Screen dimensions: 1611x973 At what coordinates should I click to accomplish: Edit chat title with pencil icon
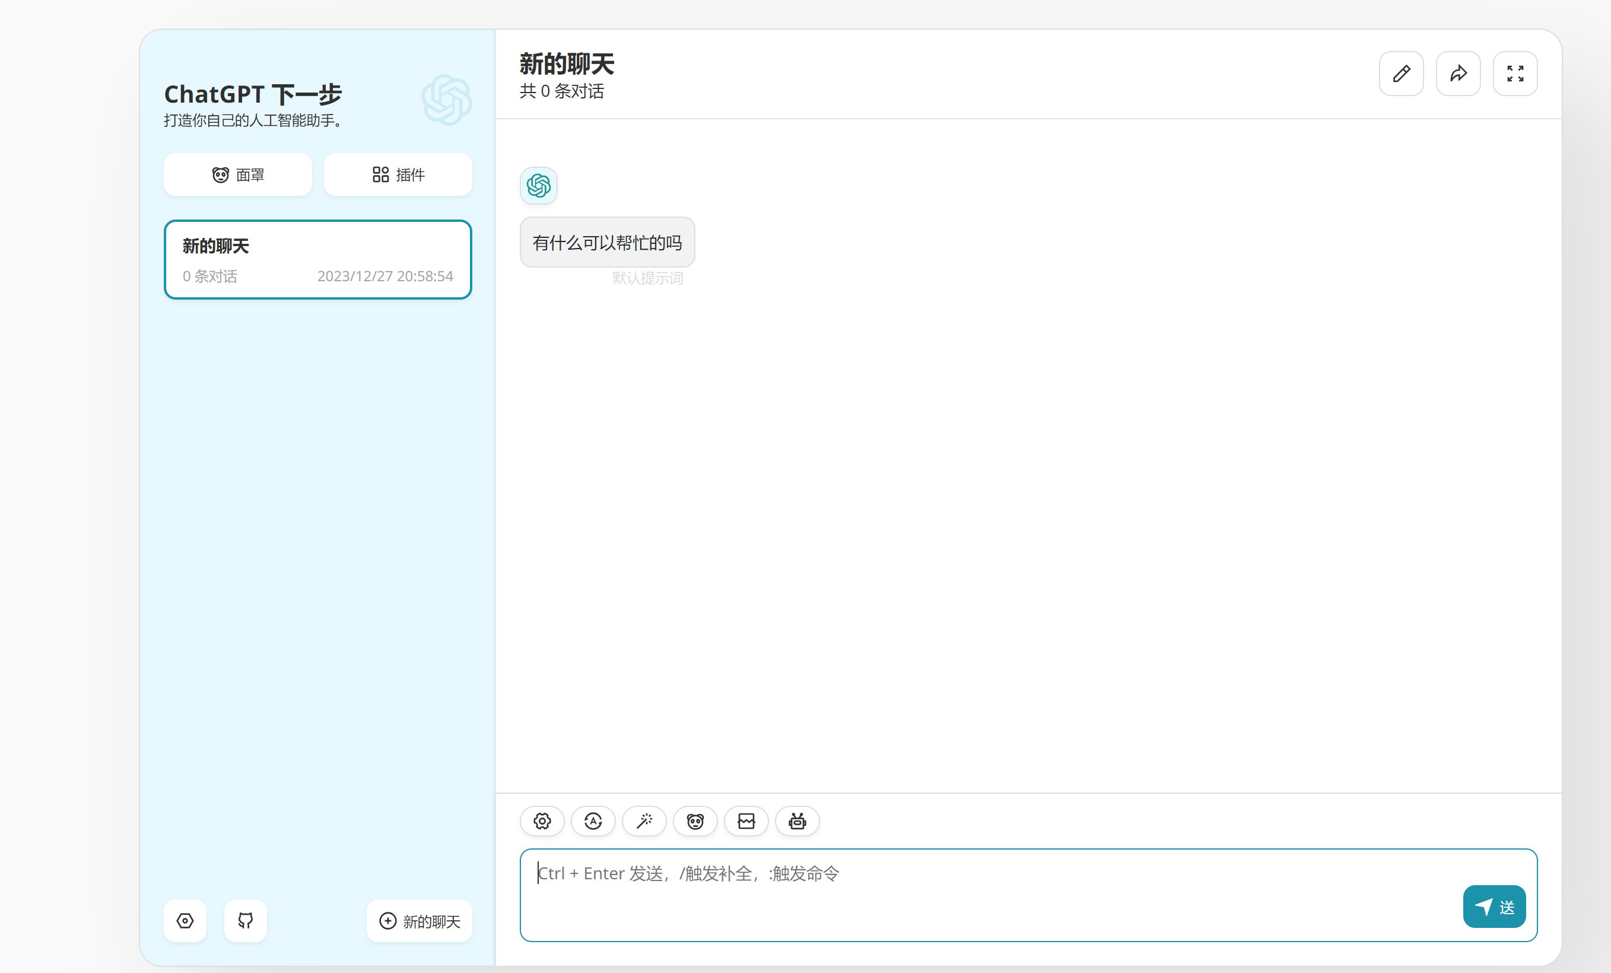click(x=1401, y=73)
